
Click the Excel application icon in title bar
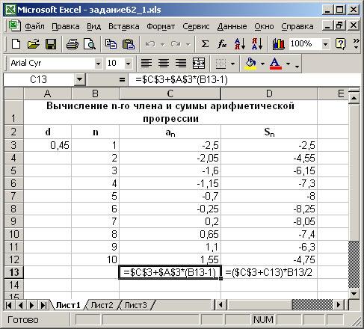coord(10,10)
